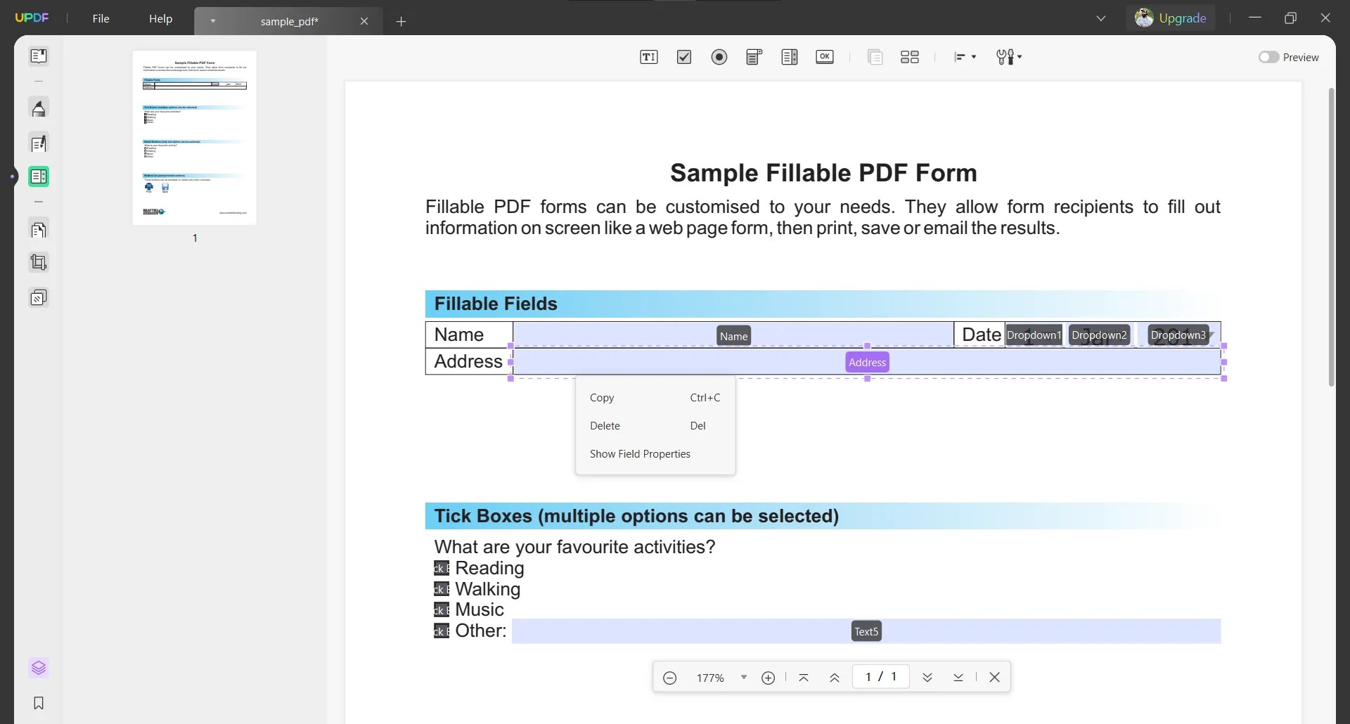Open the File menu
Viewport: 1350px width, 724px height.
[101, 18]
